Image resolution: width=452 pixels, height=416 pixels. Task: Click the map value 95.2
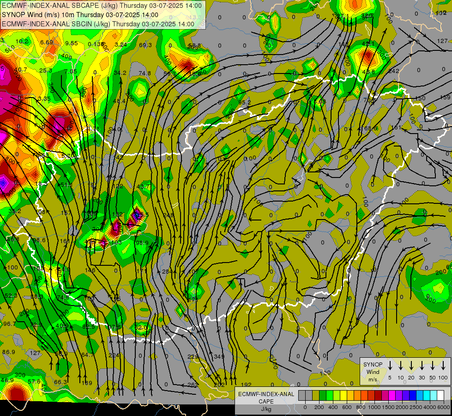tap(245, 103)
